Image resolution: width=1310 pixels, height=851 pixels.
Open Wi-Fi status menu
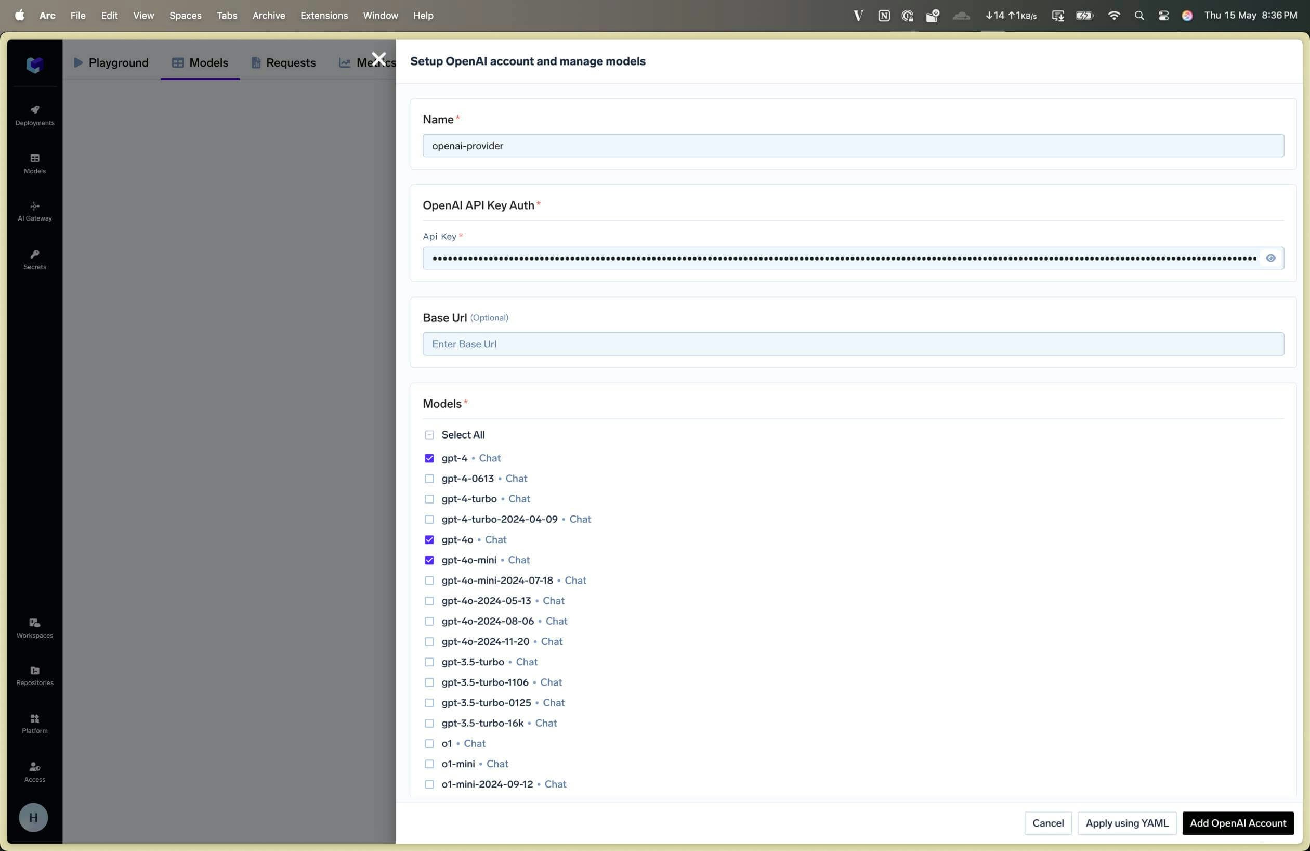point(1114,16)
